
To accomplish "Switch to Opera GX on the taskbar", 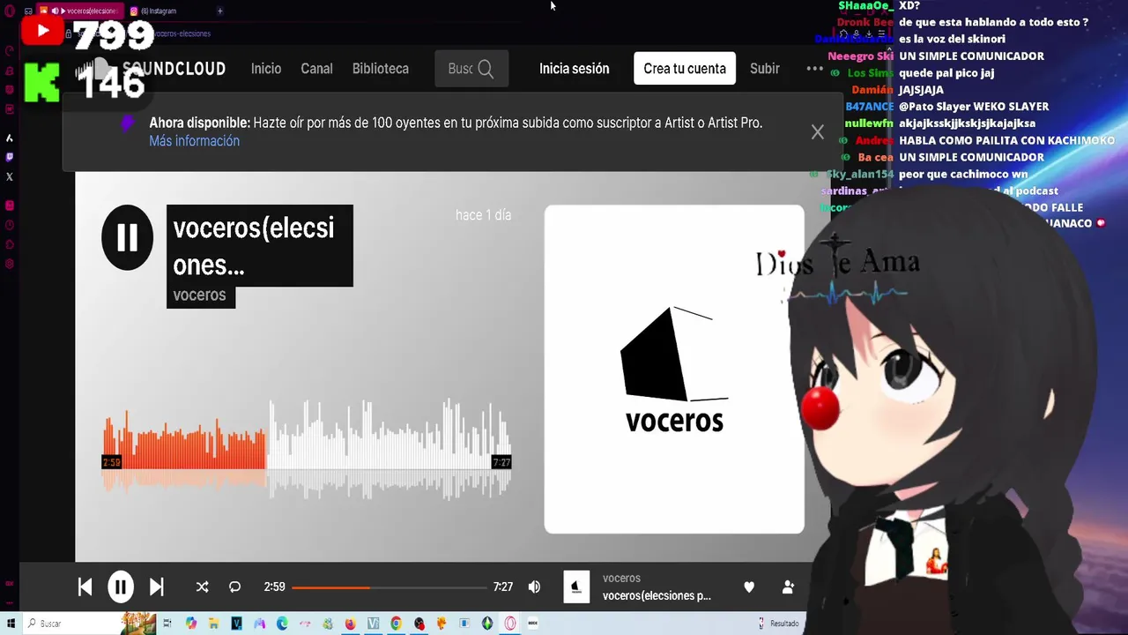I will (x=510, y=624).
